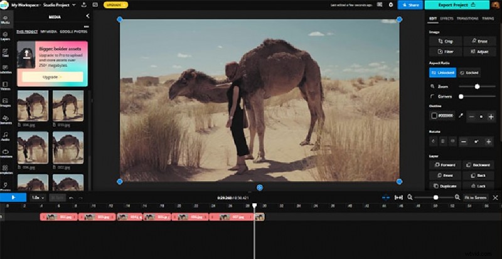Select Locked aspect ratio
502x259 pixels.
point(470,73)
